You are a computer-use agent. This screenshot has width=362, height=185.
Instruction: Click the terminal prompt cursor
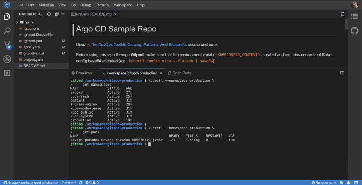tap(150, 144)
